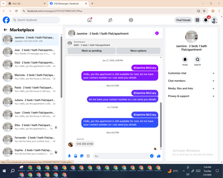Expand Media, files and links section
The width and height of the screenshot is (223, 178).
click(x=191, y=89)
